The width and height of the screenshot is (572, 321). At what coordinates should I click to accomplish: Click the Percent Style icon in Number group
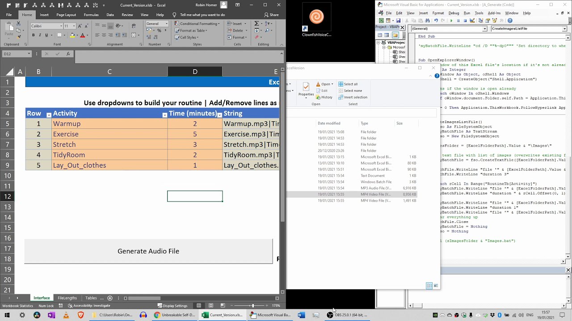click(159, 30)
